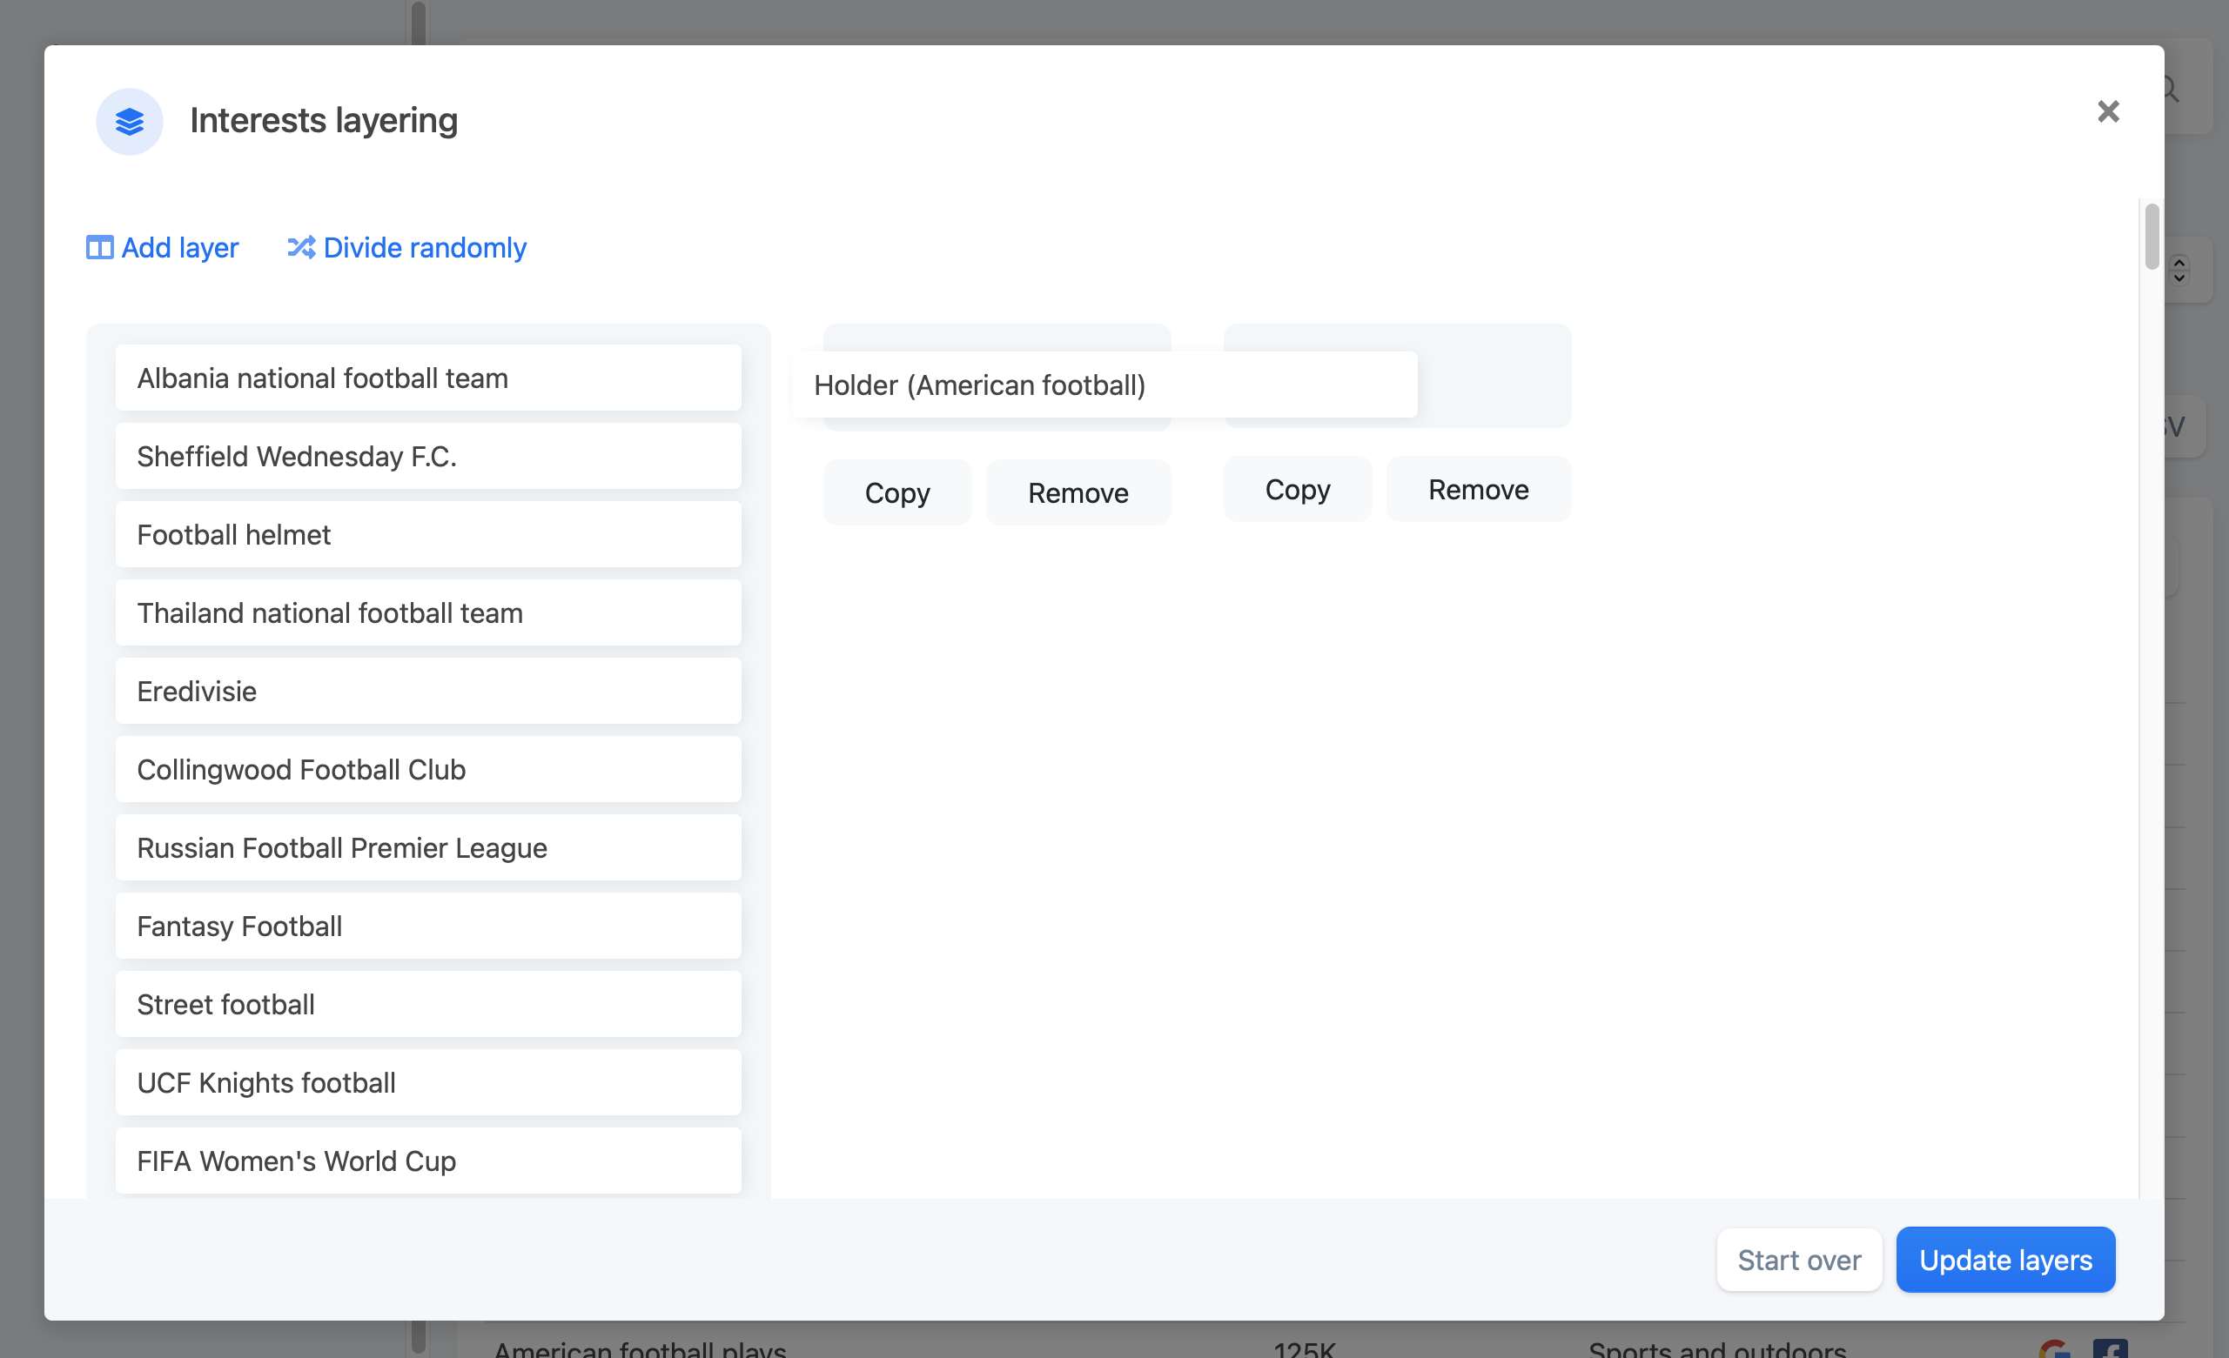Screen dimensions: 2229x1358
Task: Click Remove button for Holder layer
Action: pyautogui.click(x=1078, y=492)
